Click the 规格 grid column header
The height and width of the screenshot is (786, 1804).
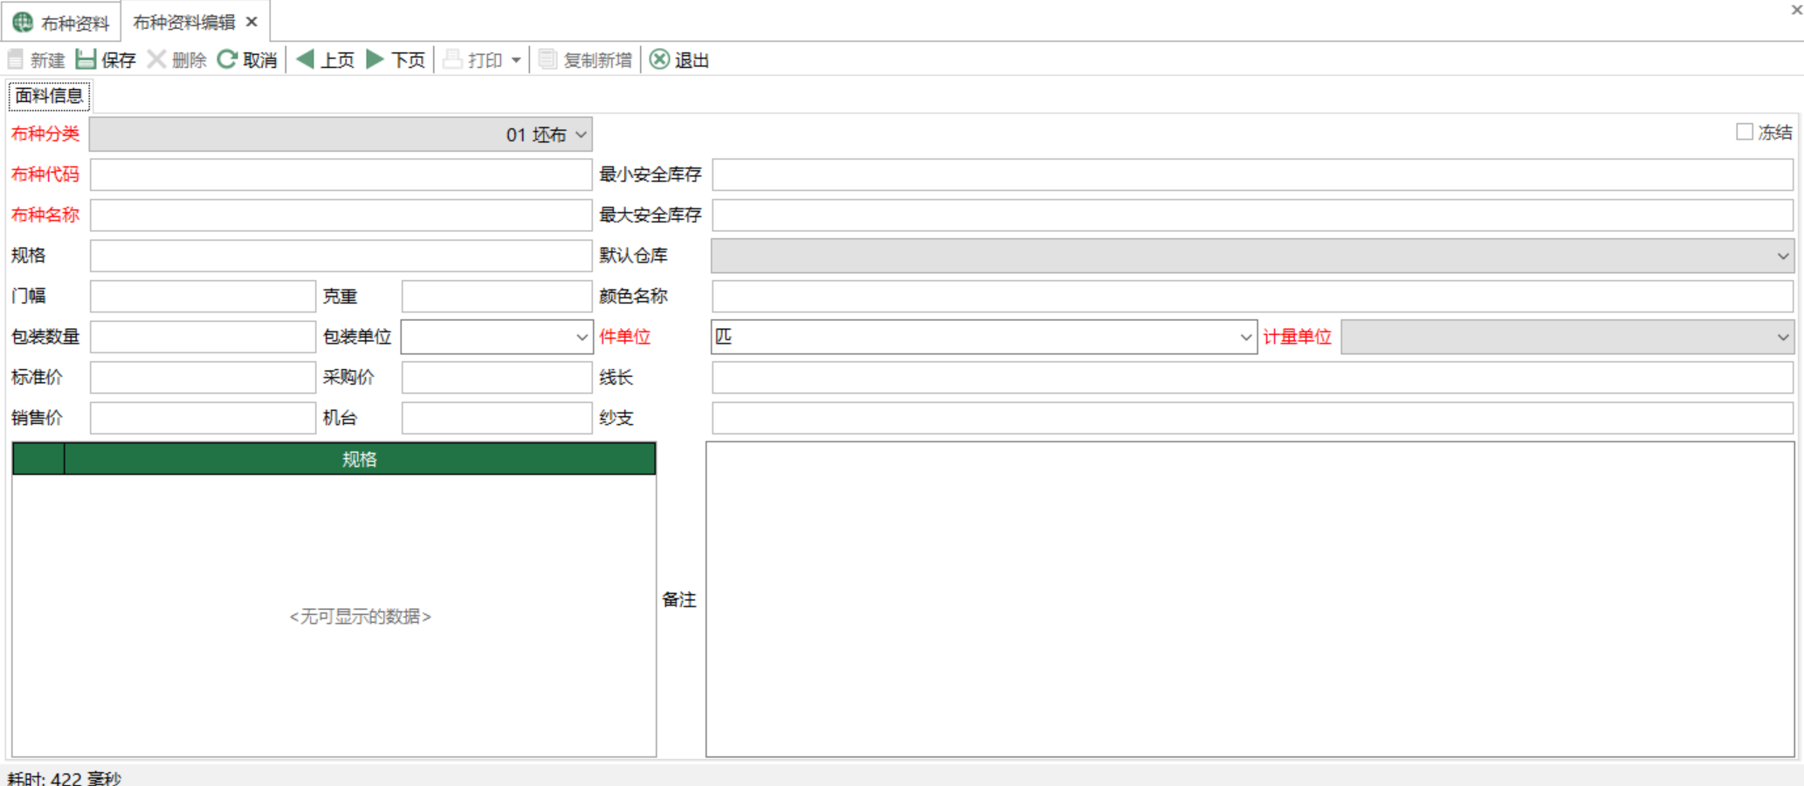(360, 459)
